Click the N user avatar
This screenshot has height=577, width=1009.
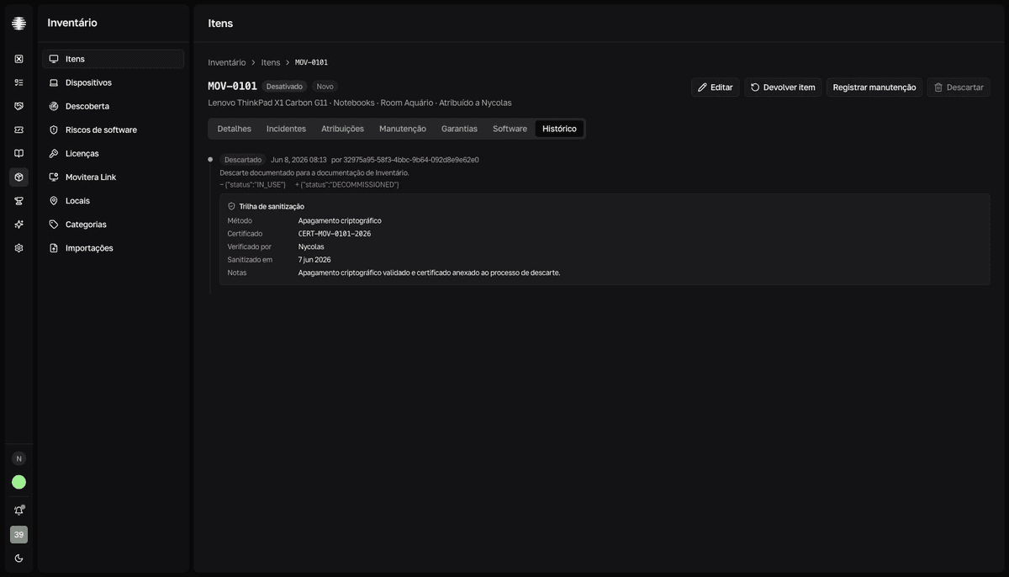(x=18, y=458)
